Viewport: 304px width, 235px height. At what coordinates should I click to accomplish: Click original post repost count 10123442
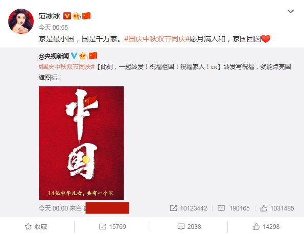[x=189, y=208]
